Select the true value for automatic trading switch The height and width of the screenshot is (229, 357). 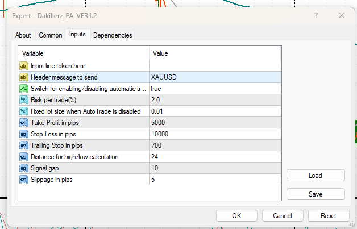pos(215,89)
